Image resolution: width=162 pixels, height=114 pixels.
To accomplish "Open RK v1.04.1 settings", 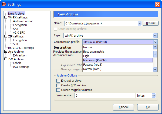I will [x=21, y=48].
